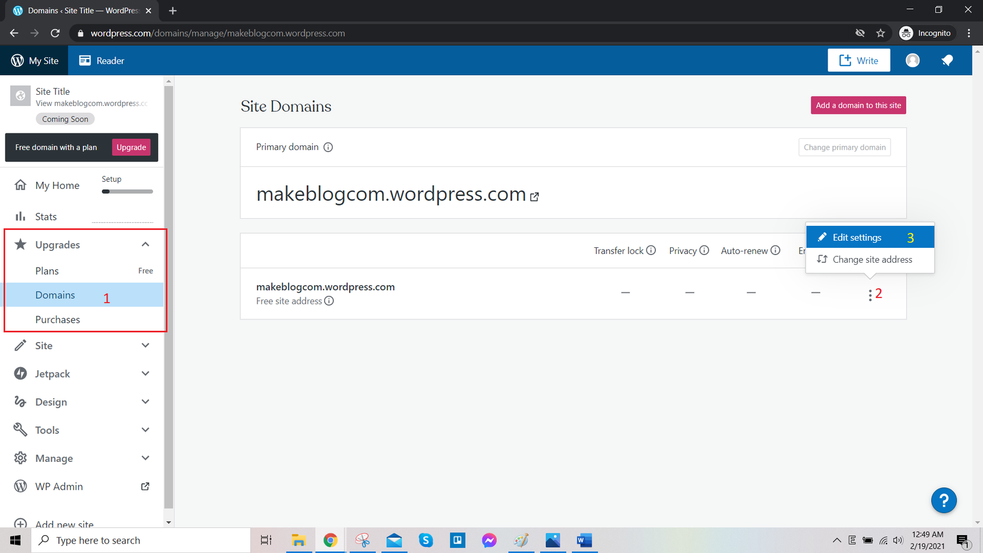
Task: Open the user profile avatar
Action: [912, 60]
